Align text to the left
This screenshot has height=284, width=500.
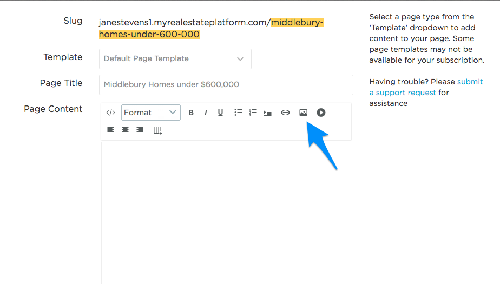[x=110, y=130]
